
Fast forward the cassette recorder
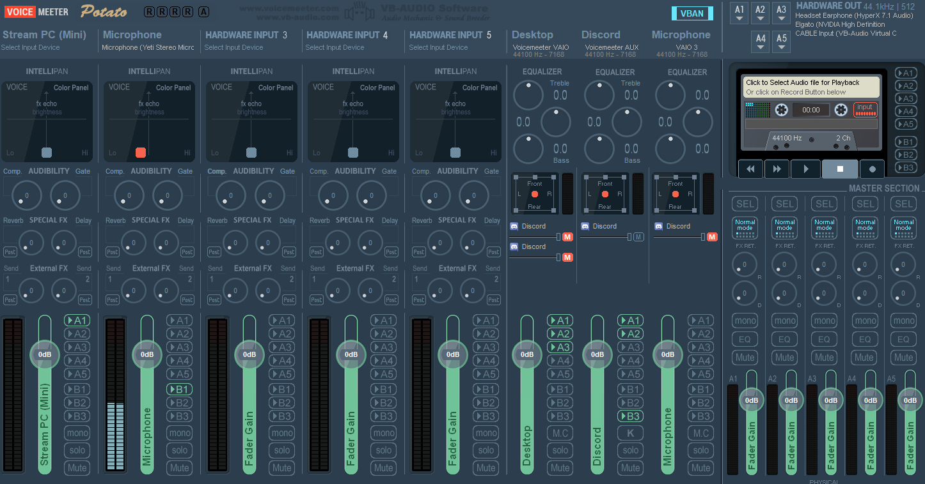click(x=777, y=169)
